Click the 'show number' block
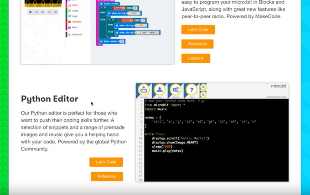Screen dimensions: 310x195 click(x=112, y=41)
